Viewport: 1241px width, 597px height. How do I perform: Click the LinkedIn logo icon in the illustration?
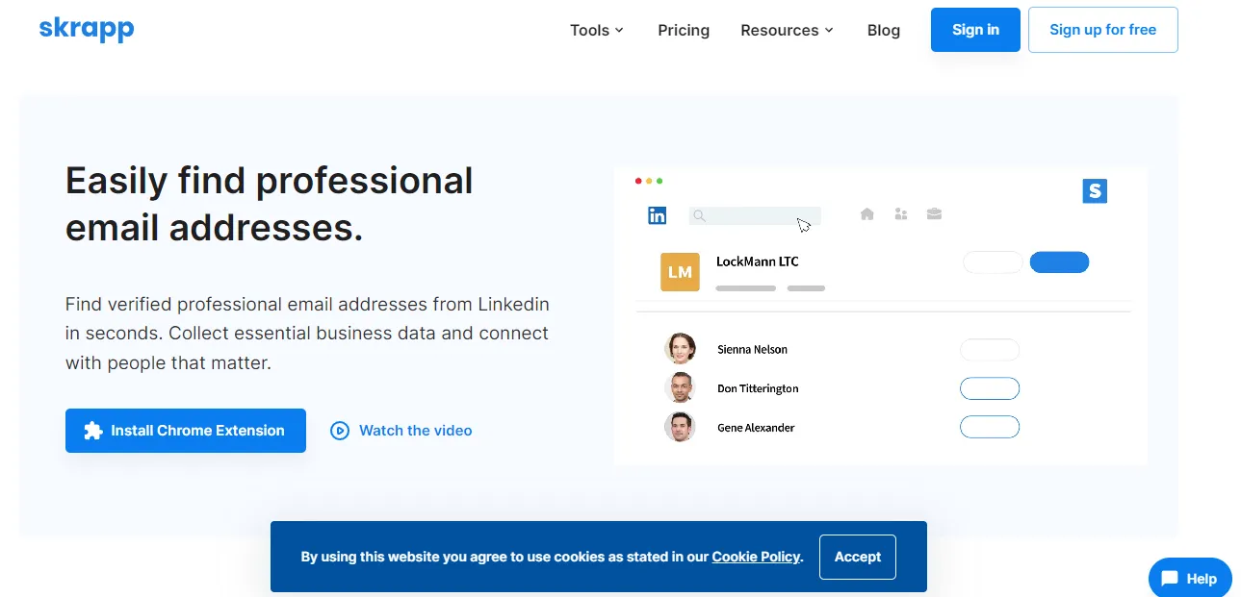658,215
